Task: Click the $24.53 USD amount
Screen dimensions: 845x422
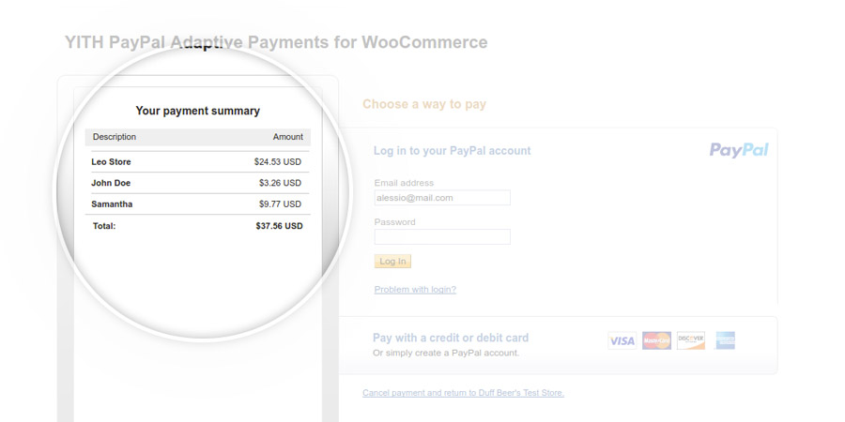Action: [x=278, y=161]
